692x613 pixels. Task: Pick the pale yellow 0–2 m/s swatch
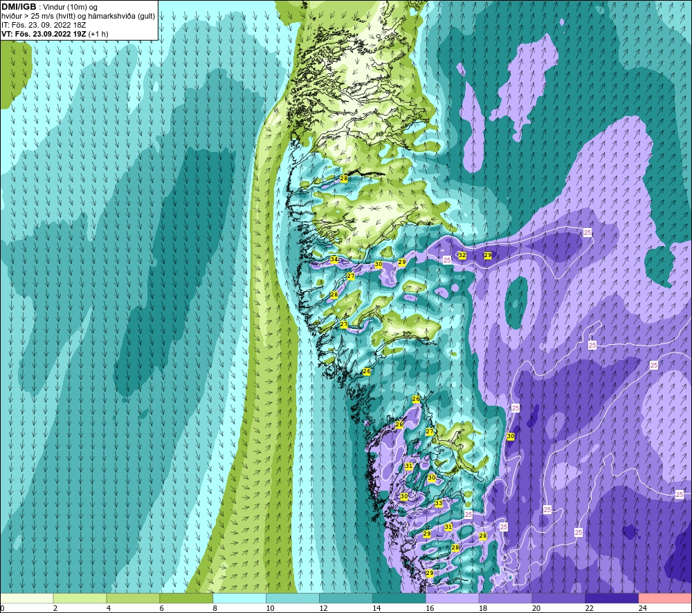click(26, 598)
